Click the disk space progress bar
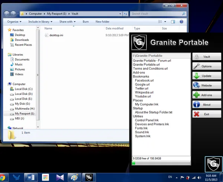223x182 pixels. click(x=161, y=163)
